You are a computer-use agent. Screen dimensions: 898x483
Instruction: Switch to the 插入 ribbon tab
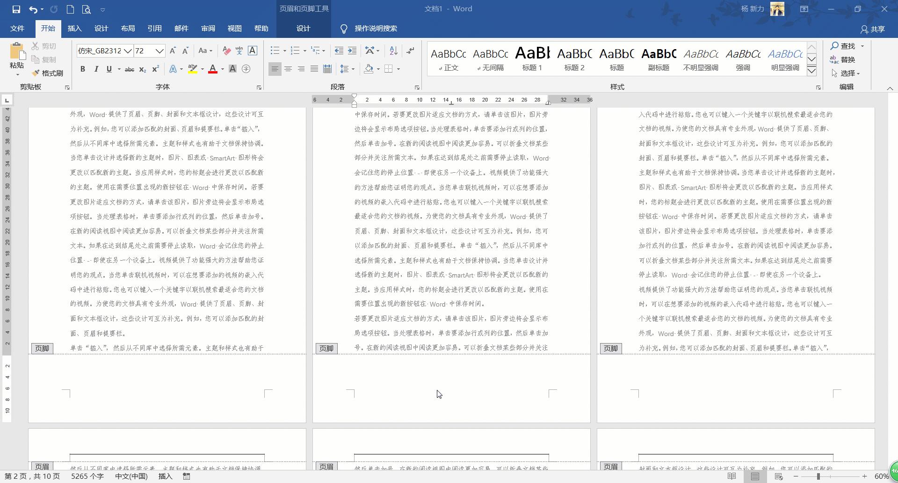pos(74,28)
